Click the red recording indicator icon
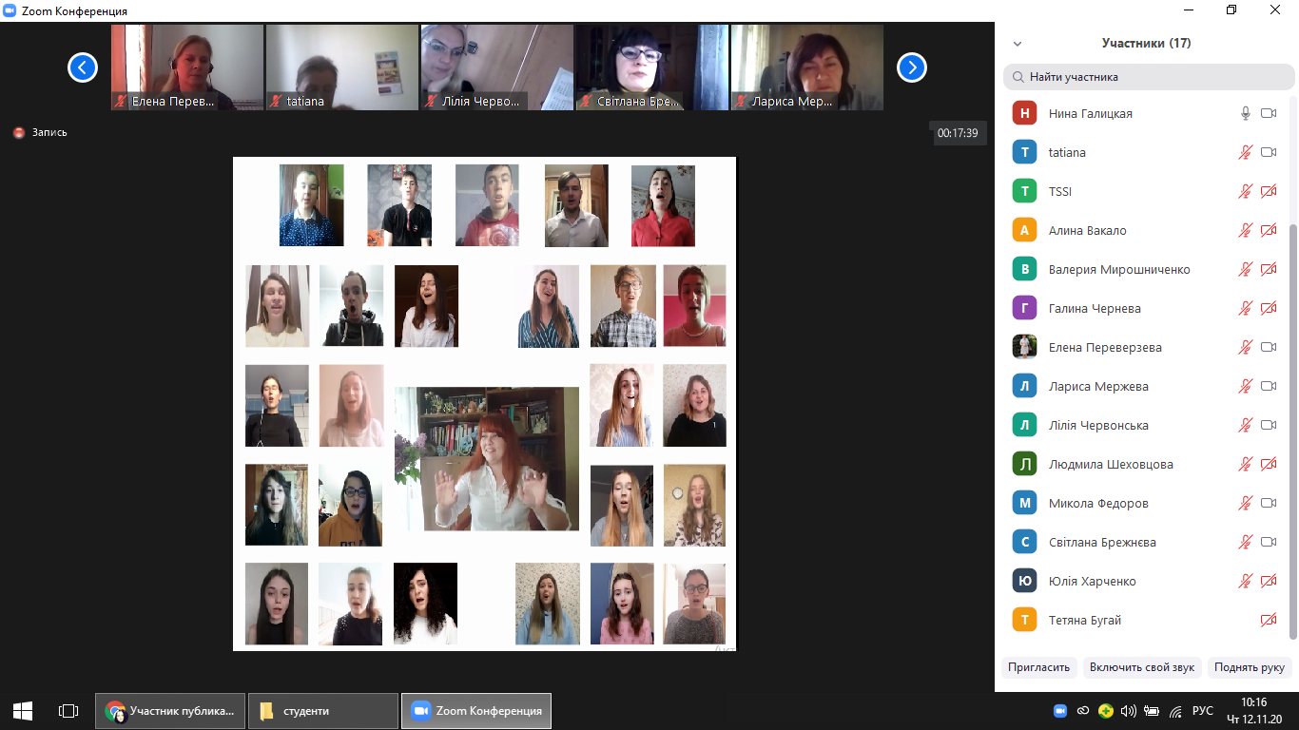The image size is (1299, 730). [x=19, y=133]
